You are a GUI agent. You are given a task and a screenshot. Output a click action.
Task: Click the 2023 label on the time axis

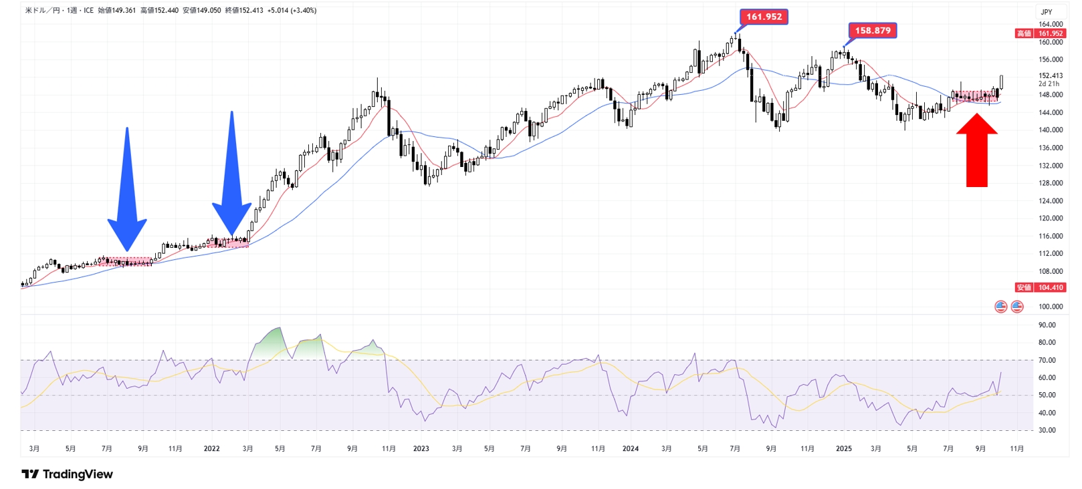[x=421, y=449]
